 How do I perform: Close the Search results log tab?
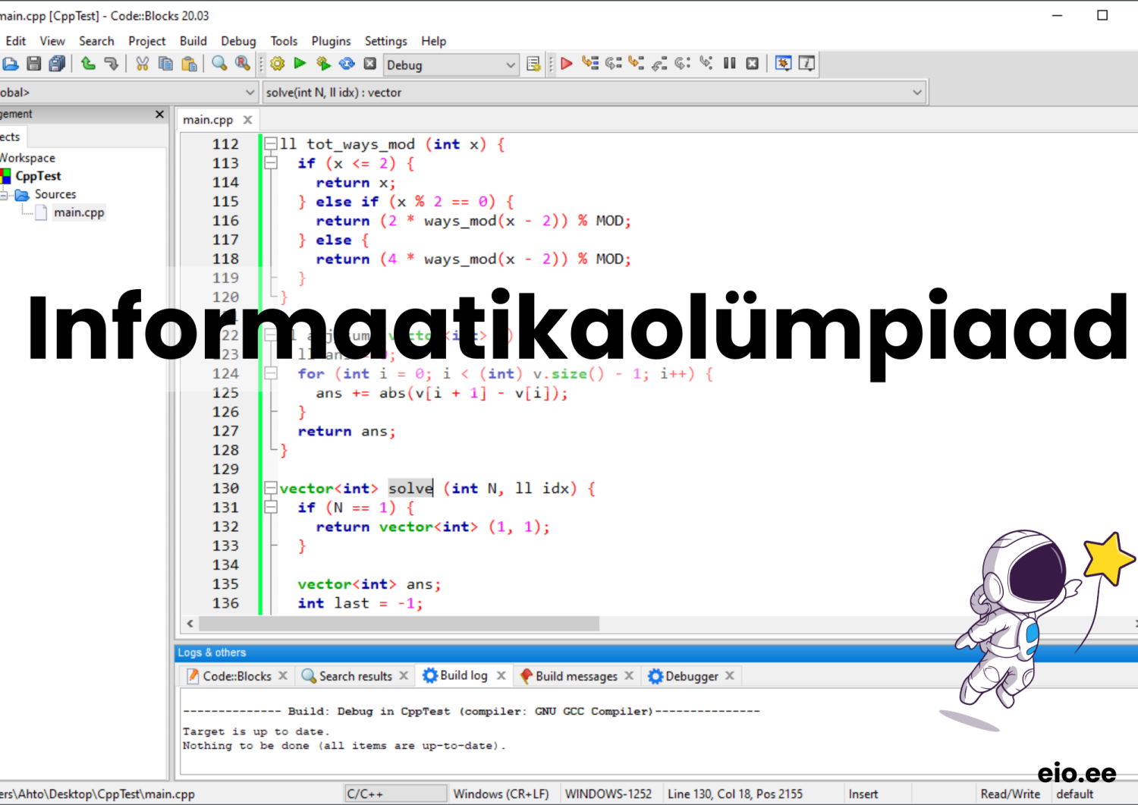click(x=404, y=675)
